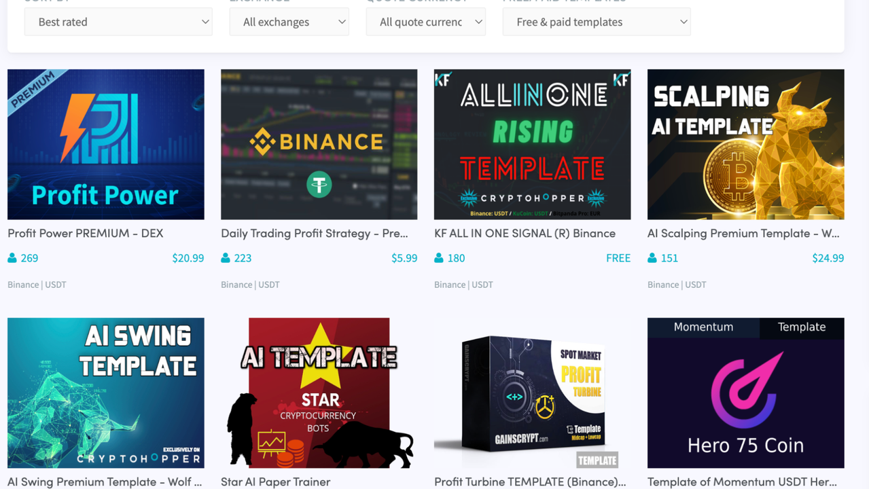
Task: Open Profit Power PREMIUM - DEX title link
Action: pyautogui.click(x=86, y=233)
